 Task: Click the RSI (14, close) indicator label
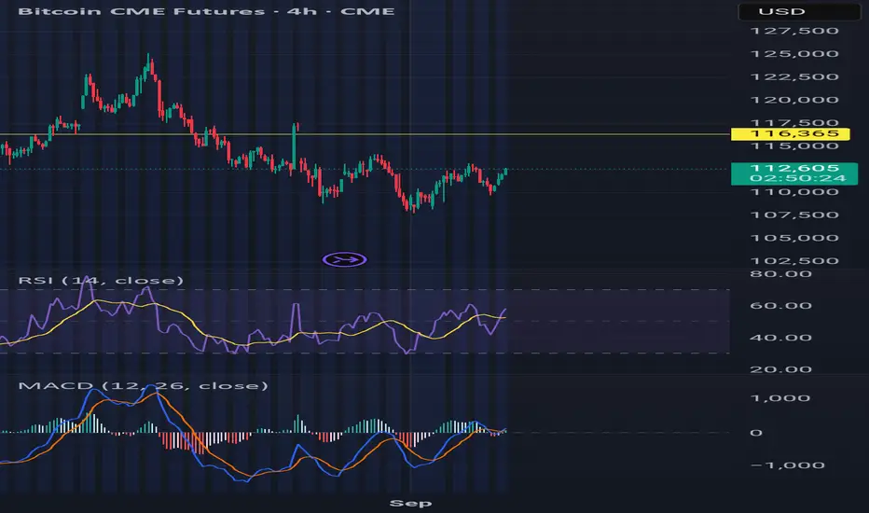[x=101, y=280]
